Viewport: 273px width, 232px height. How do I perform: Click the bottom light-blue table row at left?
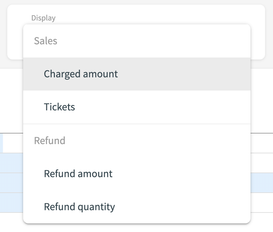click(11, 202)
